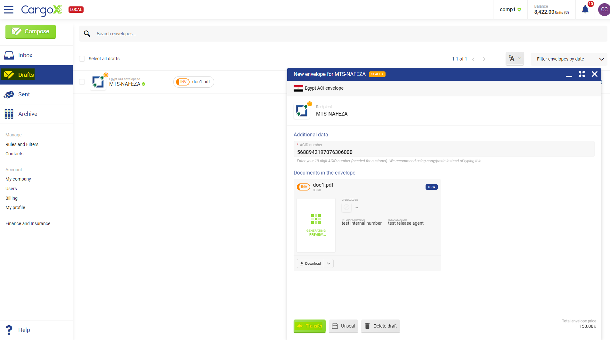
Task: Open Filter envelopes by date dropdown
Action: (569, 59)
